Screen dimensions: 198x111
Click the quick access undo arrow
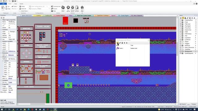coord(6,1)
